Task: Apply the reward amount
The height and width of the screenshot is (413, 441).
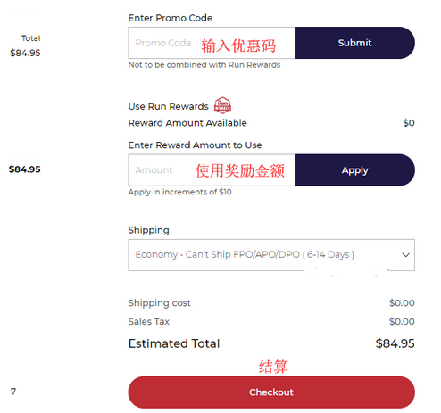Action: tap(355, 170)
